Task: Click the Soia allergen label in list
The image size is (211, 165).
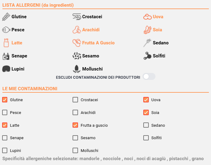Action: (157, 30)
